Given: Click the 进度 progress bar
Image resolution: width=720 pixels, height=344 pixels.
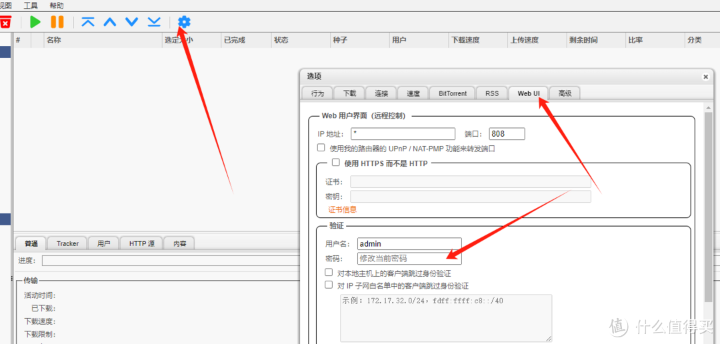Looking at the screenshot, I should (x=170, y=261).
